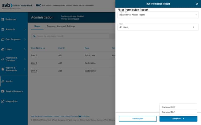This screenshot has height=125, width=201.
Task: Click the Role column header
Action: click(87, 48)
